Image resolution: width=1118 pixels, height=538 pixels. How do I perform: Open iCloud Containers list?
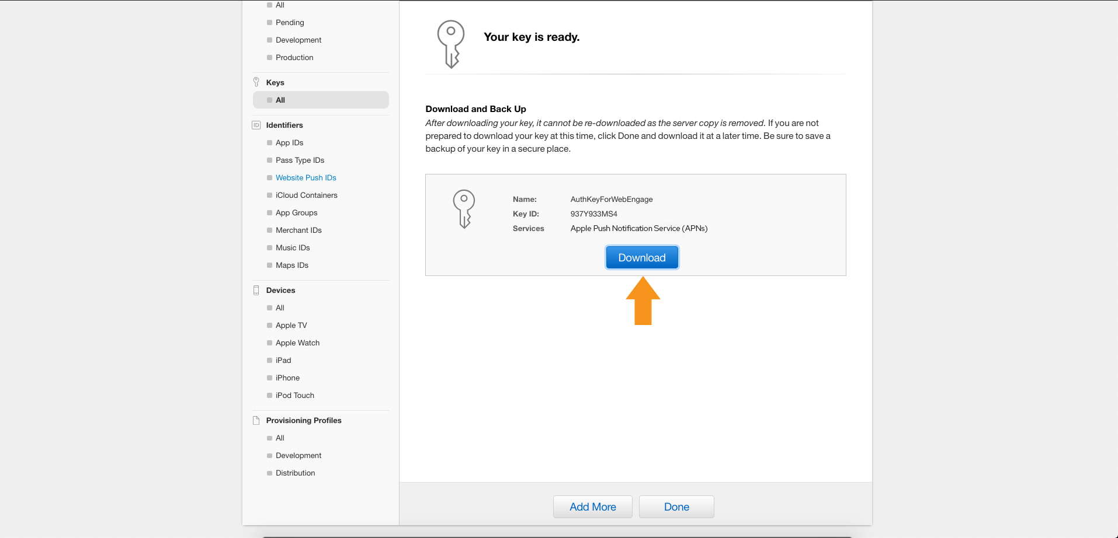point(306,195)
